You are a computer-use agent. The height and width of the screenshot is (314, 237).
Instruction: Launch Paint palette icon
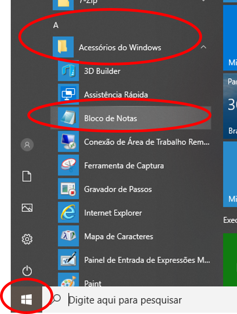[68, 280]
